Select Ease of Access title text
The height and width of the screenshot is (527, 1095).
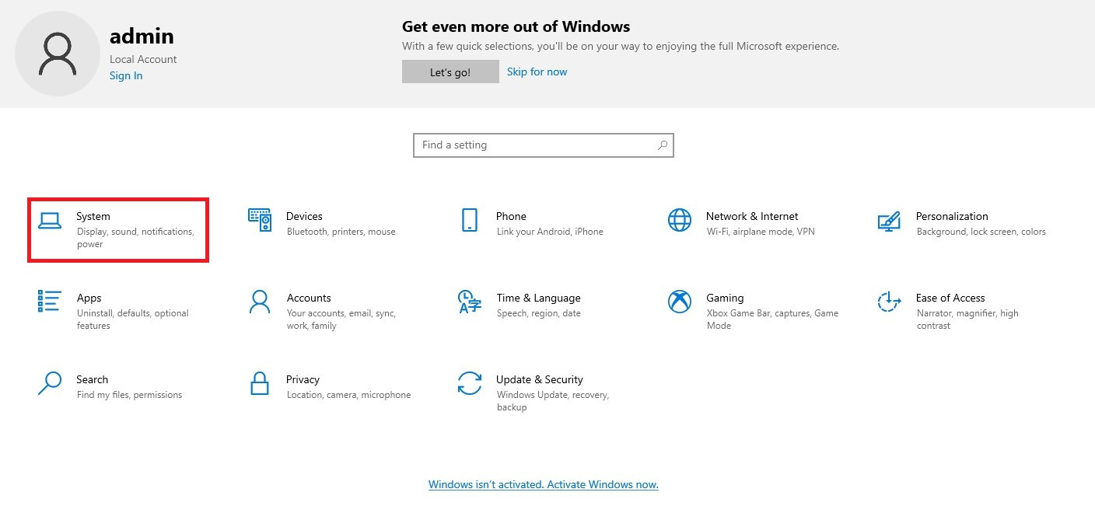tap(950, 298)
